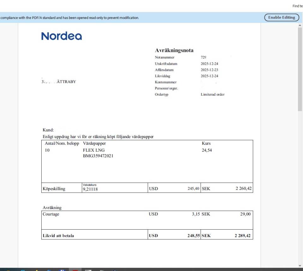The width and height of the screenshot is (303, 271).
Task: Click the PDF/A read-only notification message
Action: pos(69,18)
